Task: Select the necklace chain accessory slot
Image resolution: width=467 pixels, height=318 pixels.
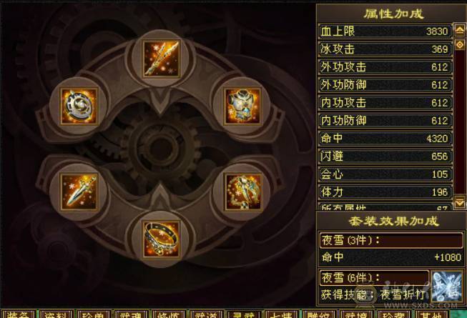Action: point(243,192)
